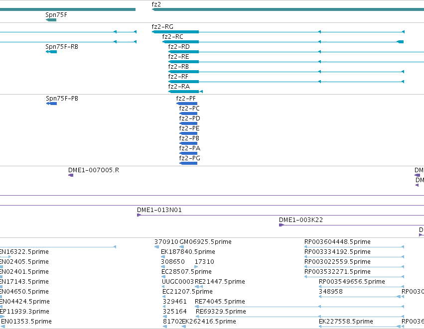
Task: Select the RP003334192.5prime EST
Action: pyautogui.click(x=354, y=257)
